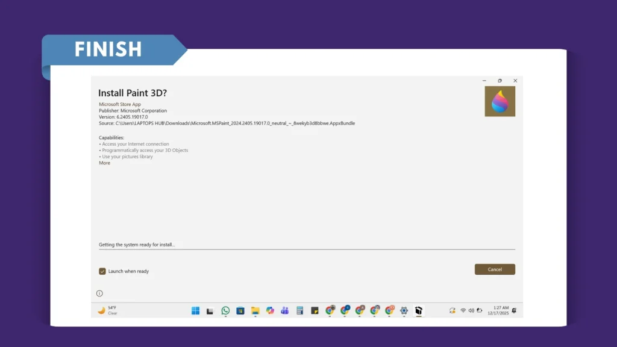
Task: Open File Explorer from the taskbar
Action: (255, 311)
